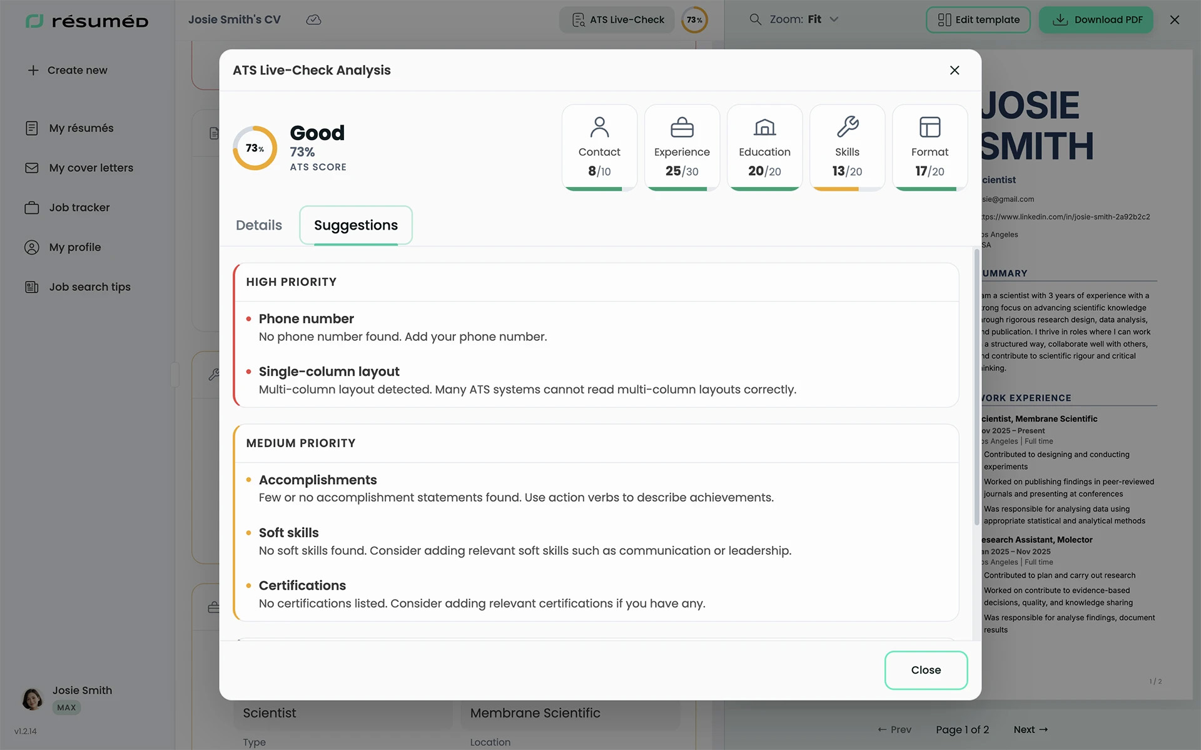Click Page 1 of 2 indicator

pos(962,729)
